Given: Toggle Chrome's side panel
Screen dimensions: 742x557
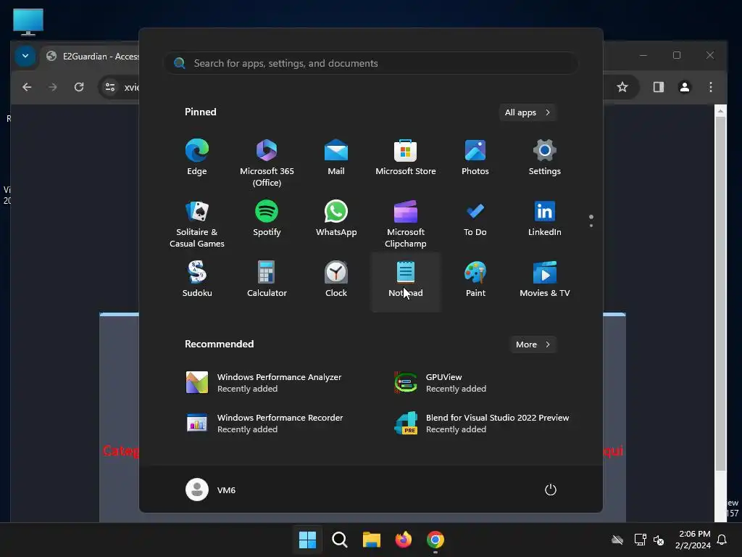Looking at the screenshot, I should tap(658, 87).
